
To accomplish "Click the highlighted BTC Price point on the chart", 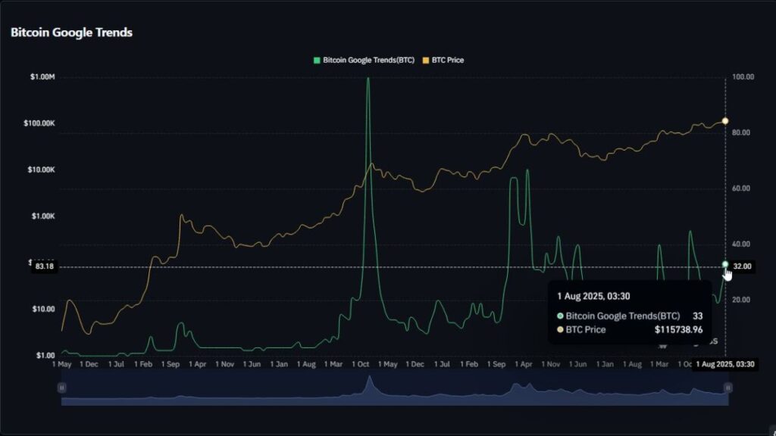I will coord(725,121).
